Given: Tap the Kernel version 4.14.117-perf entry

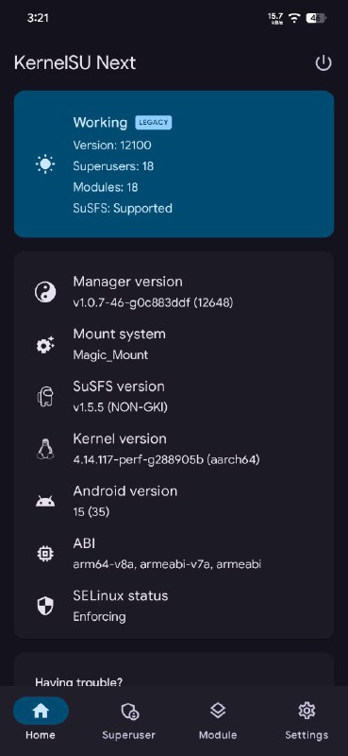Looking at the screenshot, I should 166,450.
